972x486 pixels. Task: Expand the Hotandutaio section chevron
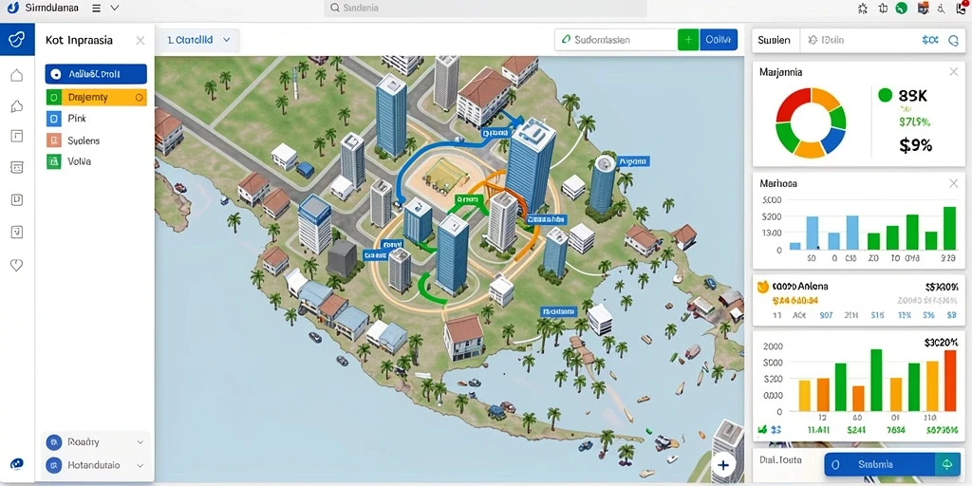140,465
